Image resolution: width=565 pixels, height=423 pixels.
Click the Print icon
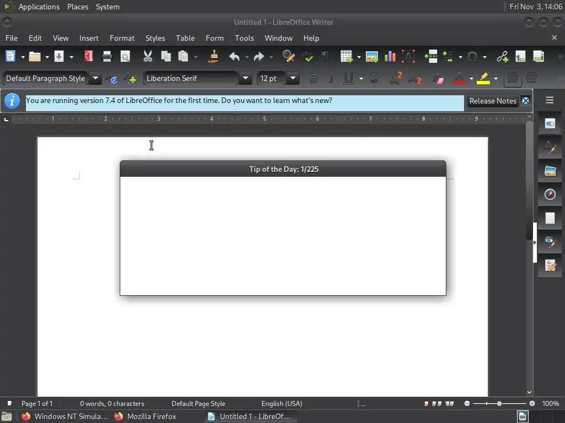[107, 57]
